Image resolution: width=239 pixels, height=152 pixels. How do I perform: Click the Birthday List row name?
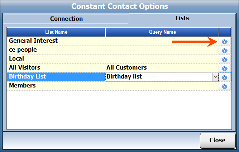[x=28, y=76]
